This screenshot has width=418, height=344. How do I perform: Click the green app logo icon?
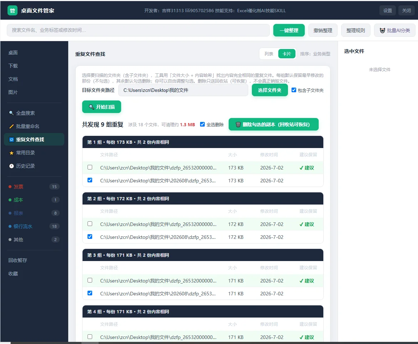12,10
